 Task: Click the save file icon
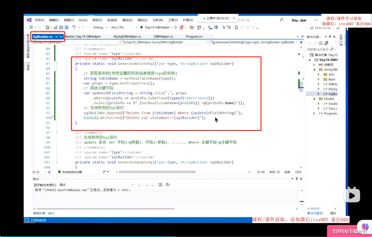[x=61, y=27]
